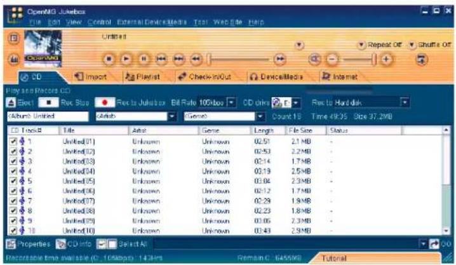Skip to the next track
456x265 pixels.
pos(178,59)
